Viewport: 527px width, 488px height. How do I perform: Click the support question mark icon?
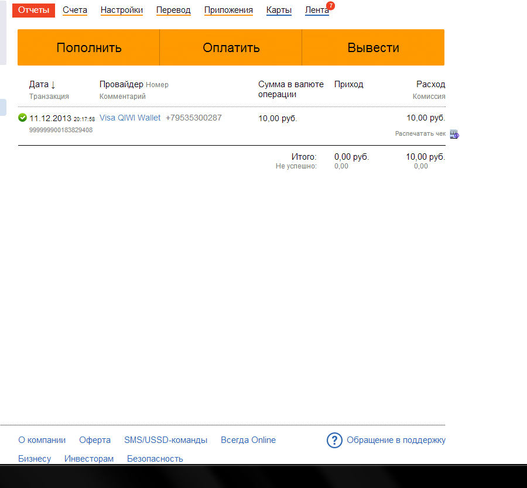334,440
